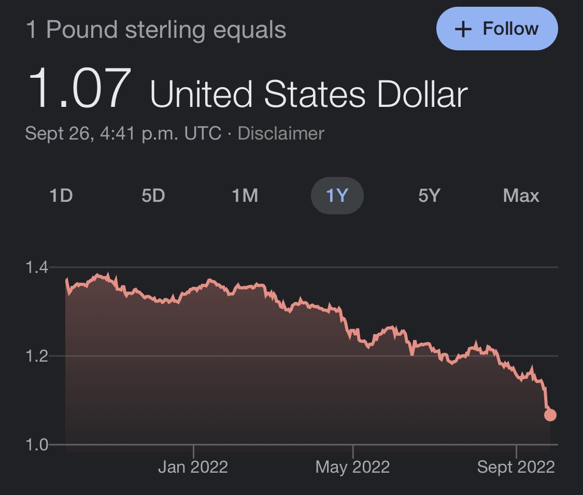Click the Sept 2022 axis label
583x495 pixels.
pos(516,467)
